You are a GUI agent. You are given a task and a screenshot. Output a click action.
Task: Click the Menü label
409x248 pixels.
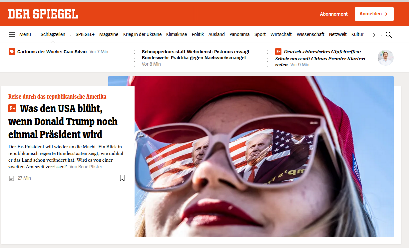point(25,34)
